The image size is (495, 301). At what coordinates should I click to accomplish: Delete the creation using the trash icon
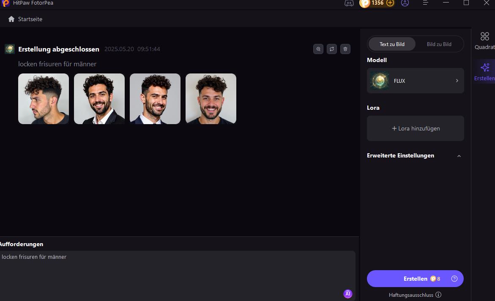coord(345,49)
